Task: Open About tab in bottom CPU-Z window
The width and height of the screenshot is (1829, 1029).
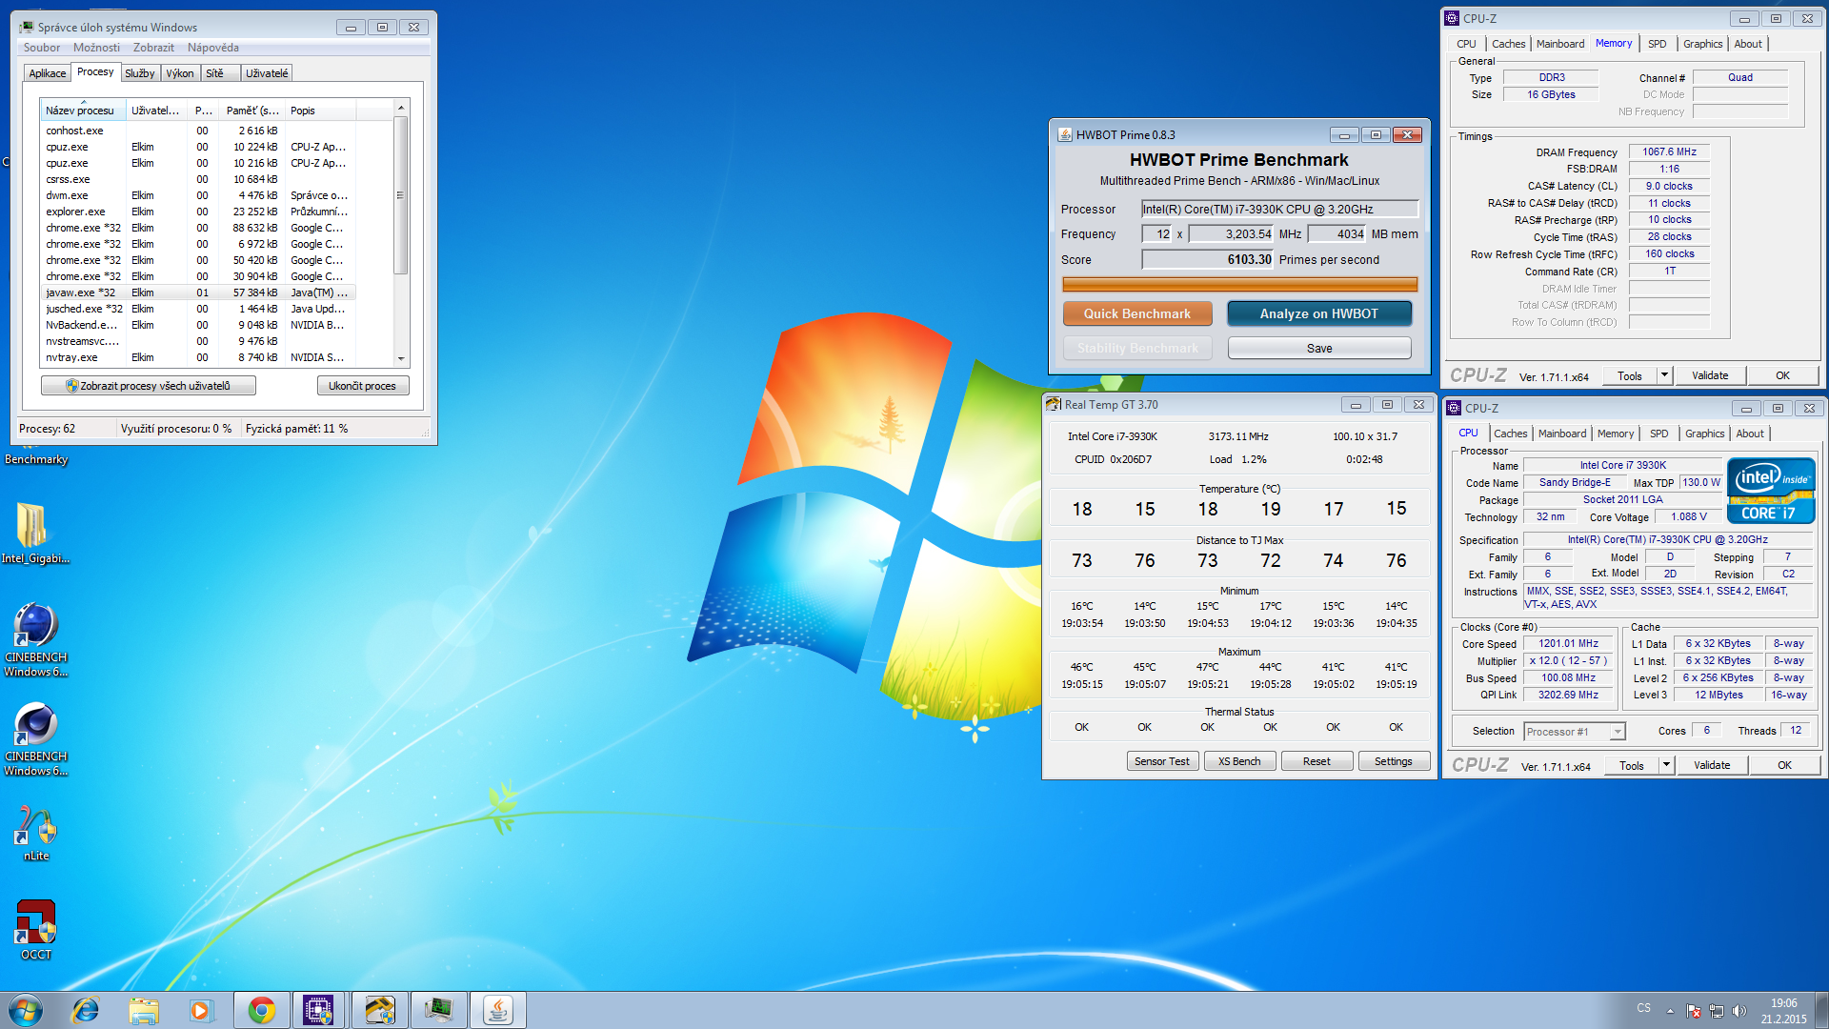Action: [1750, 434]
